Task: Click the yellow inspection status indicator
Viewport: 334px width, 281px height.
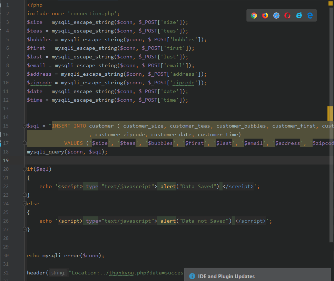Action: [x=331, y=3]
